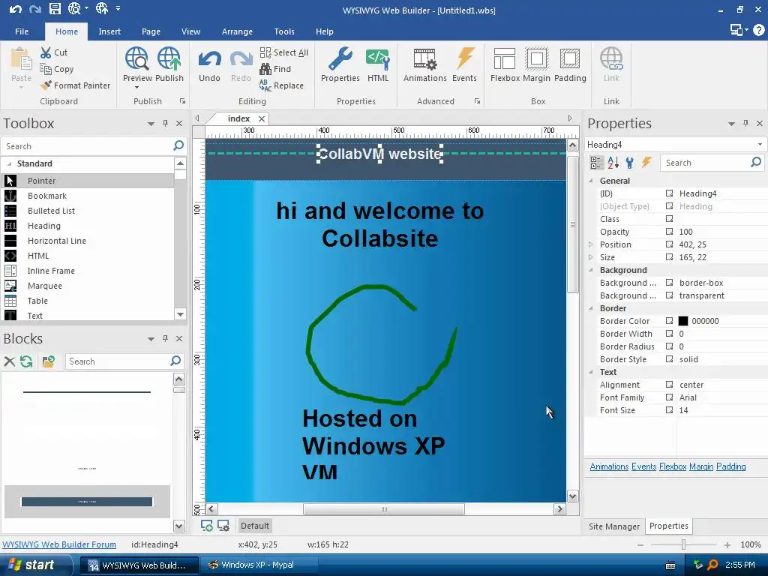Viewport: 768px width, 576px height.
Task: Open the Animations film icon
Action: 424,58
